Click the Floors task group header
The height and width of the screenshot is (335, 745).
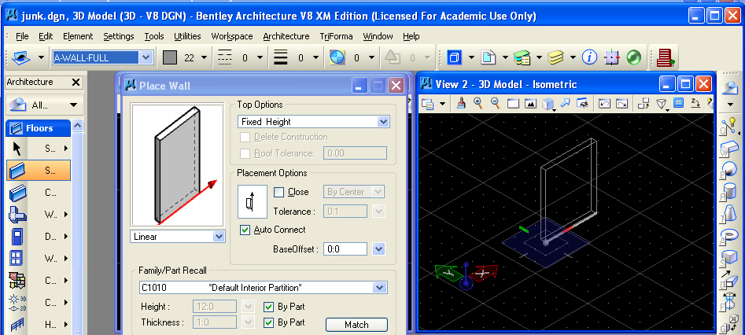click(x=39, y=128)
